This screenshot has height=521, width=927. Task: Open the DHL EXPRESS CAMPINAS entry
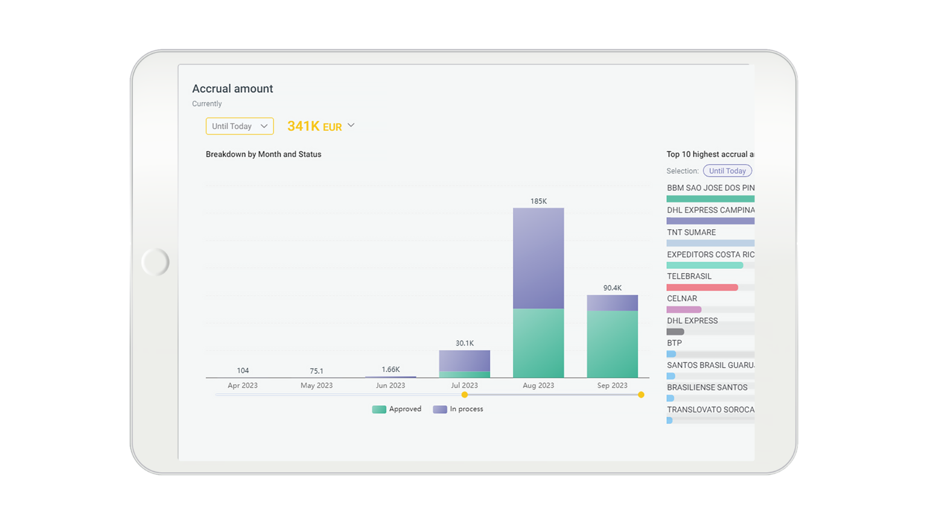710,210
